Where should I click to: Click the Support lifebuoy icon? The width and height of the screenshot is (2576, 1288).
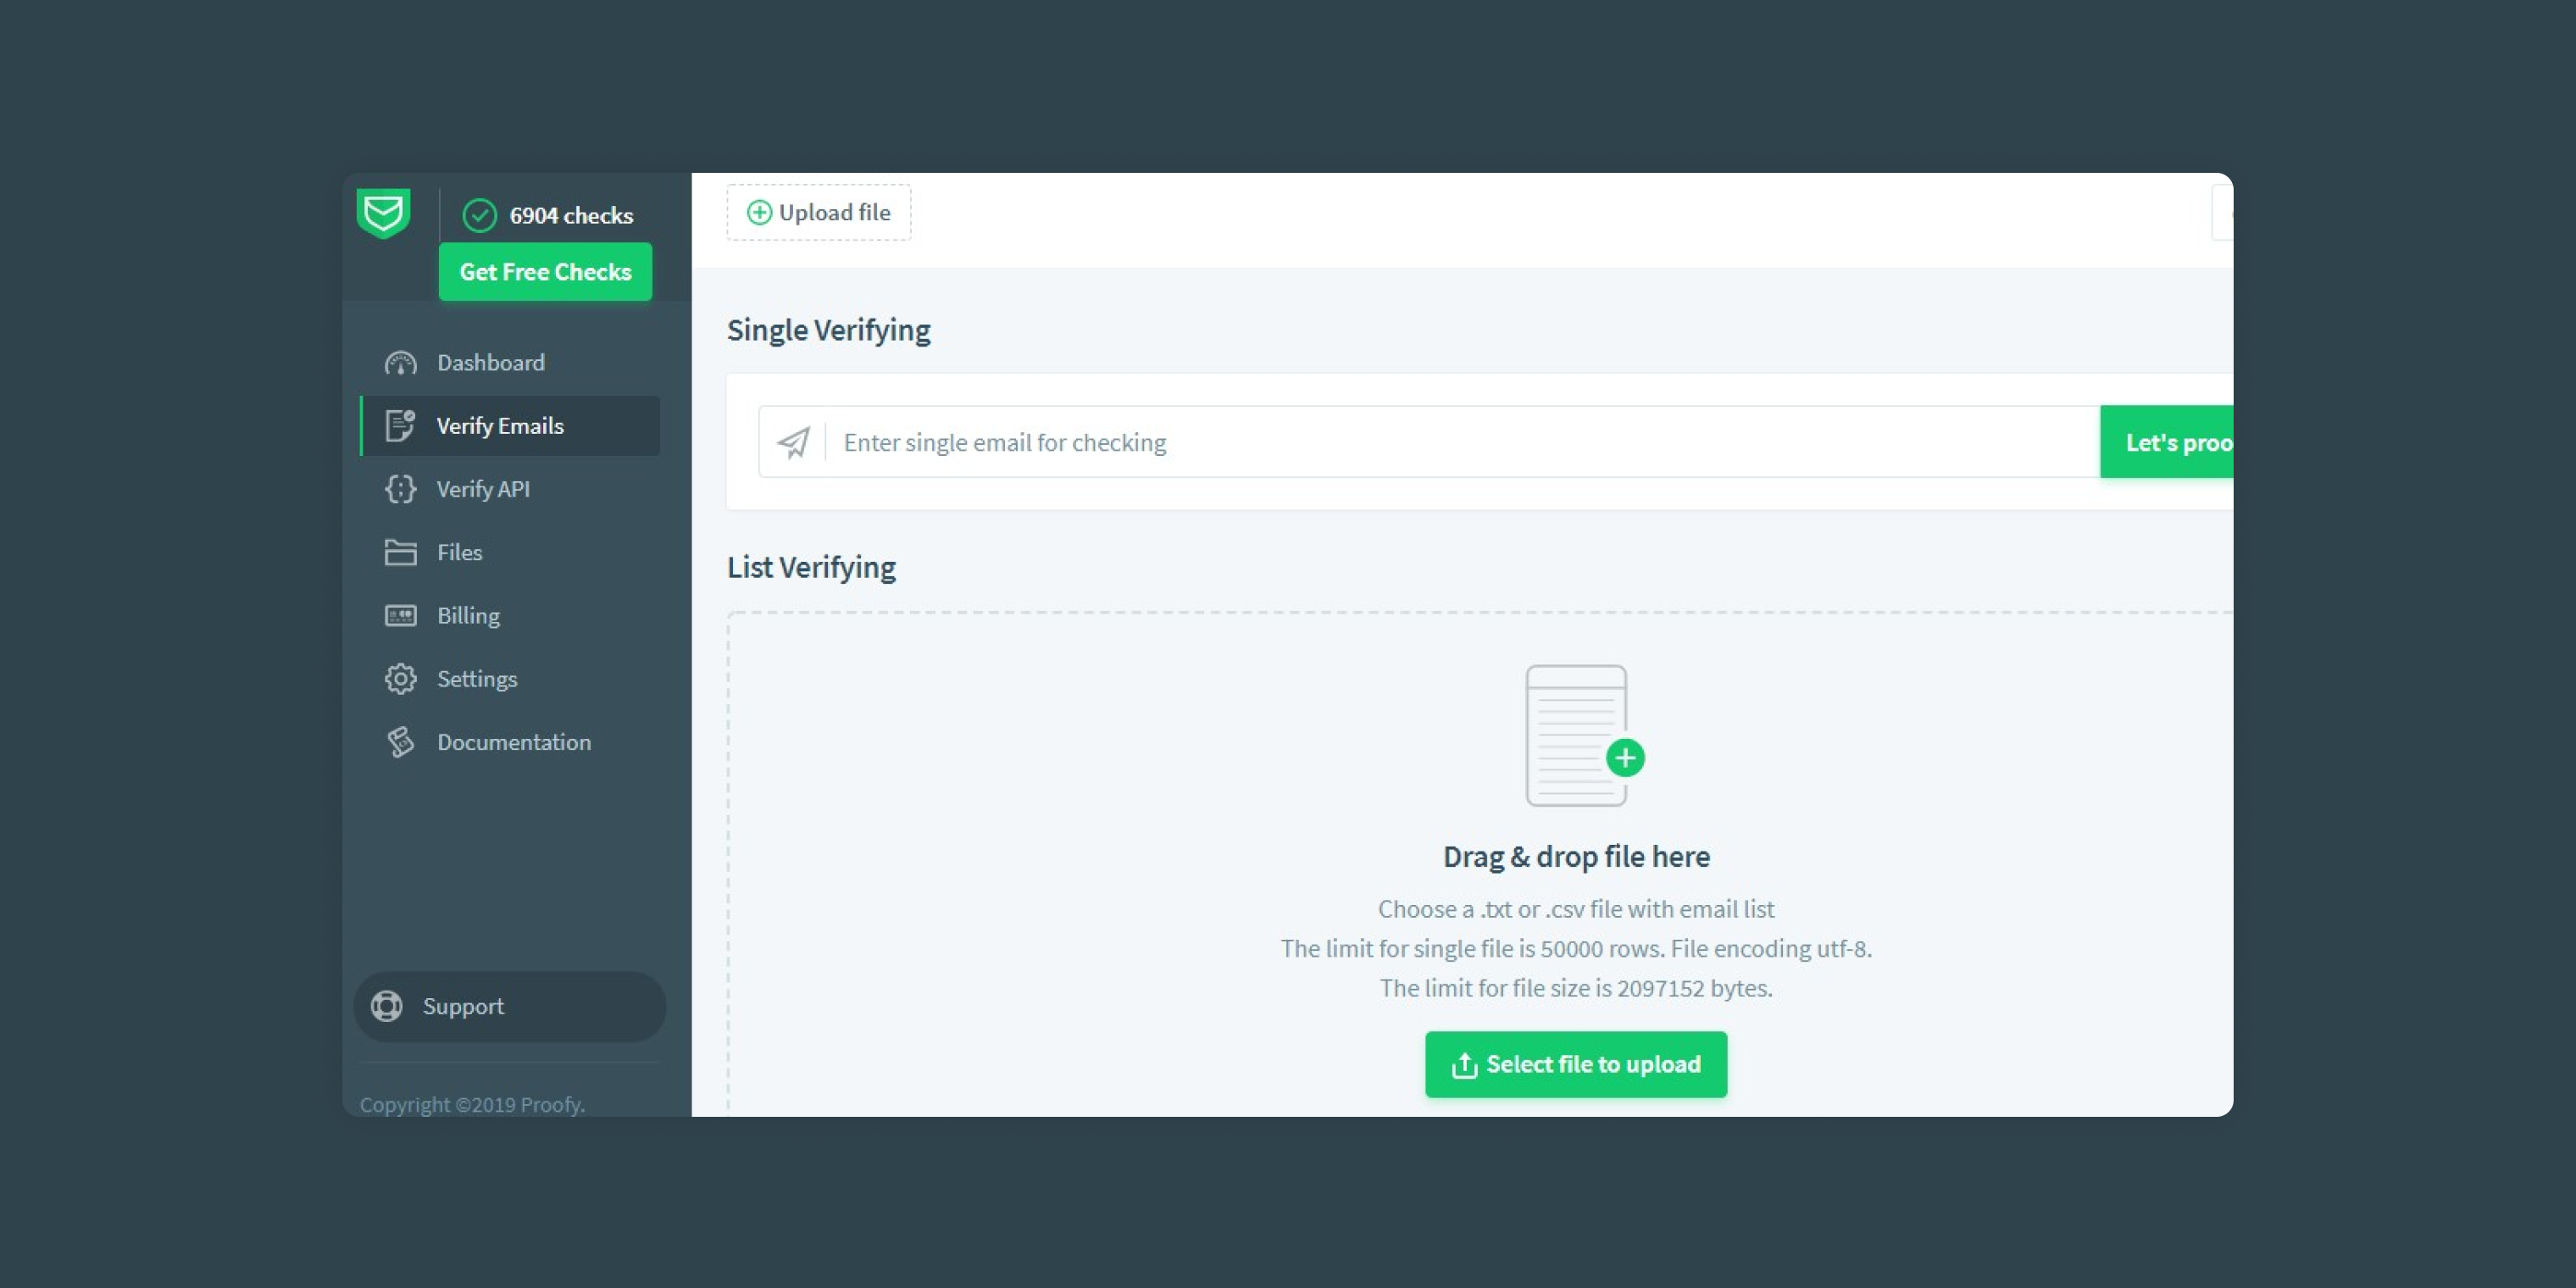pyautogui.click(x=387, y=1006)
